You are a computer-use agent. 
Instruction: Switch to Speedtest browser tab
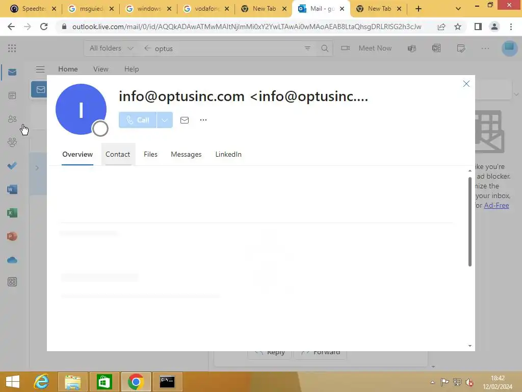[33, 9]
